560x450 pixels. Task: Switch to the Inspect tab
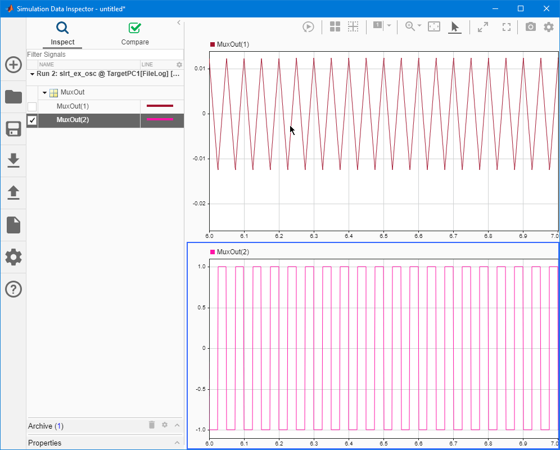(62, 34)
